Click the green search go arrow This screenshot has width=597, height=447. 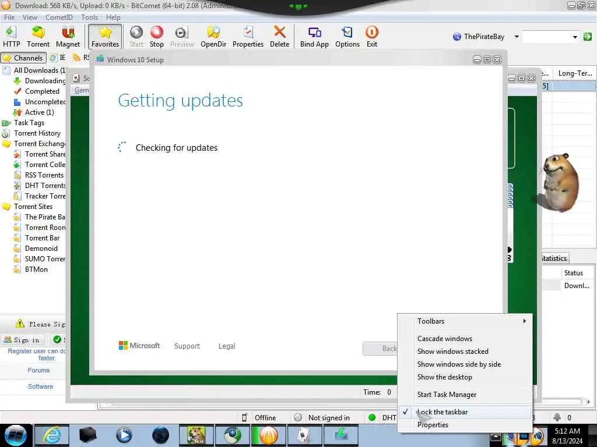tap(588, 37)
